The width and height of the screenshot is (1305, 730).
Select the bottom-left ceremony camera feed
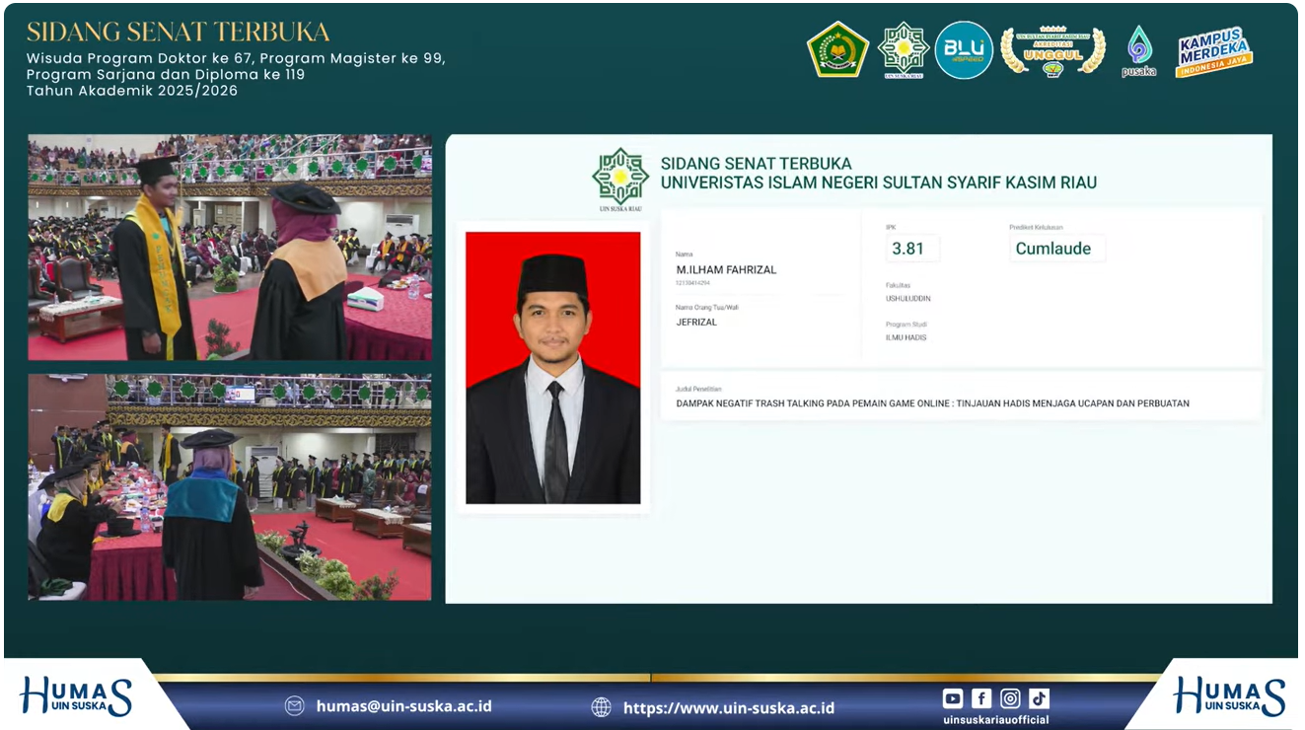230,487
